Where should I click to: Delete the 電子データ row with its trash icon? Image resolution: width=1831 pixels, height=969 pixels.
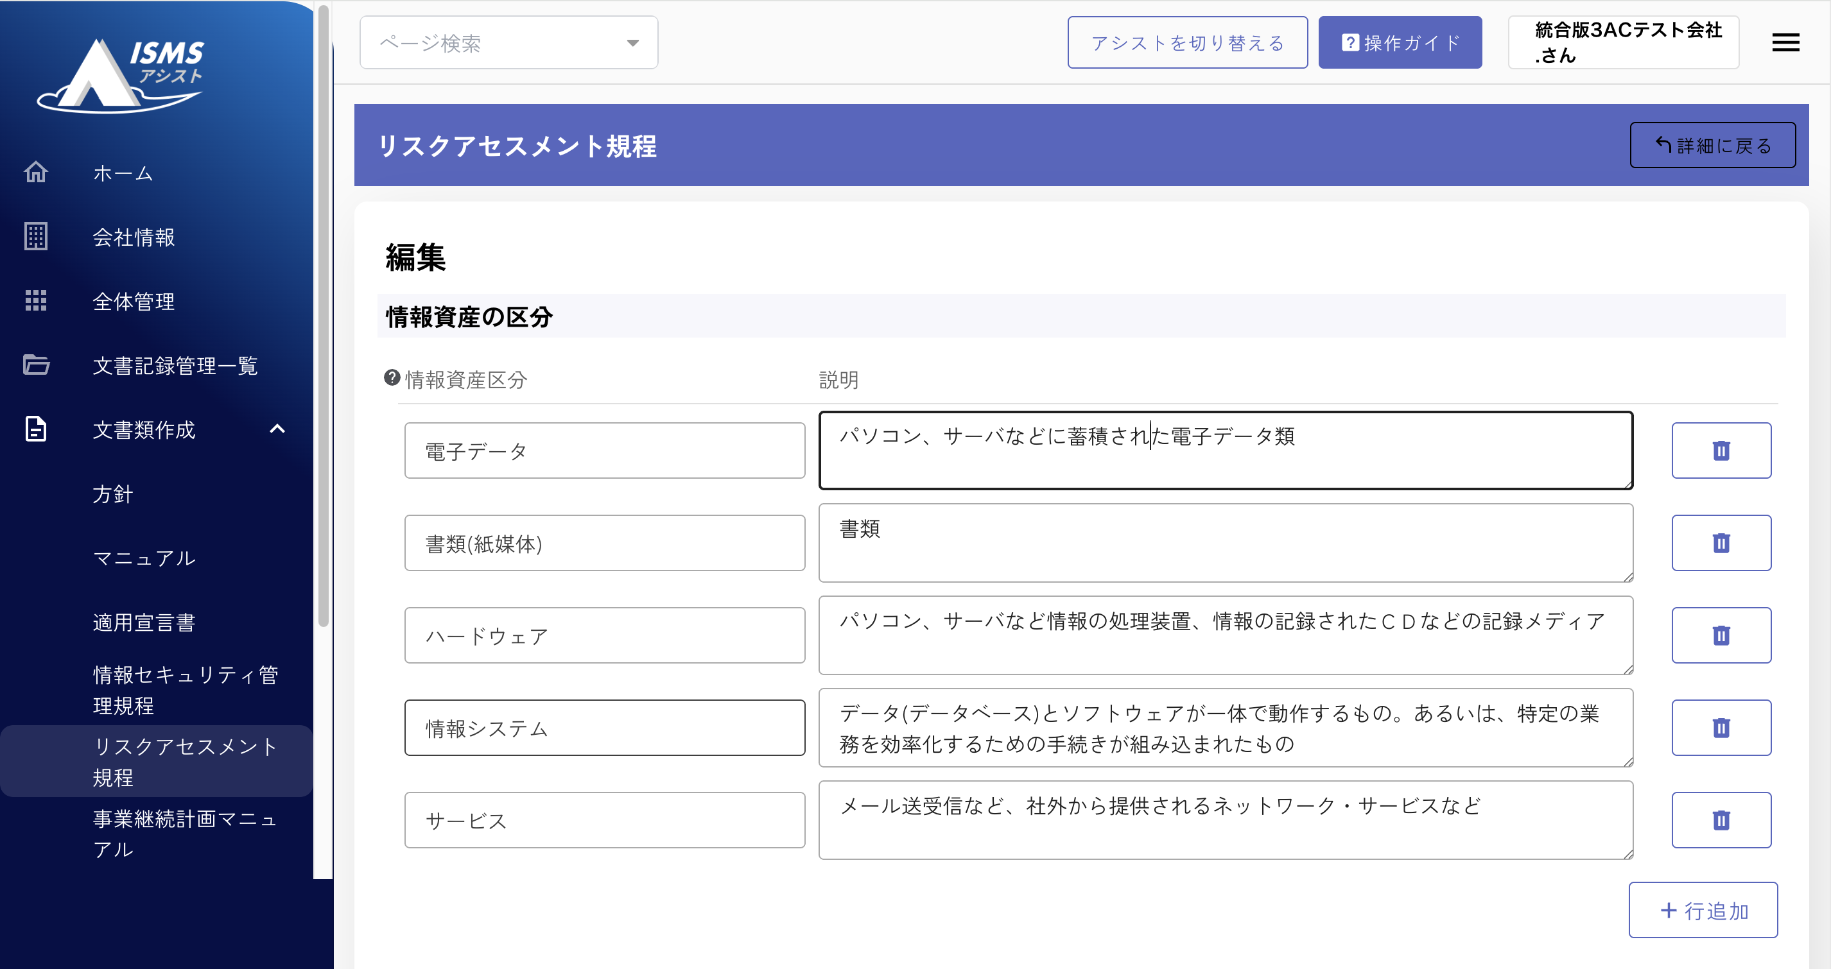[1720, 450]
